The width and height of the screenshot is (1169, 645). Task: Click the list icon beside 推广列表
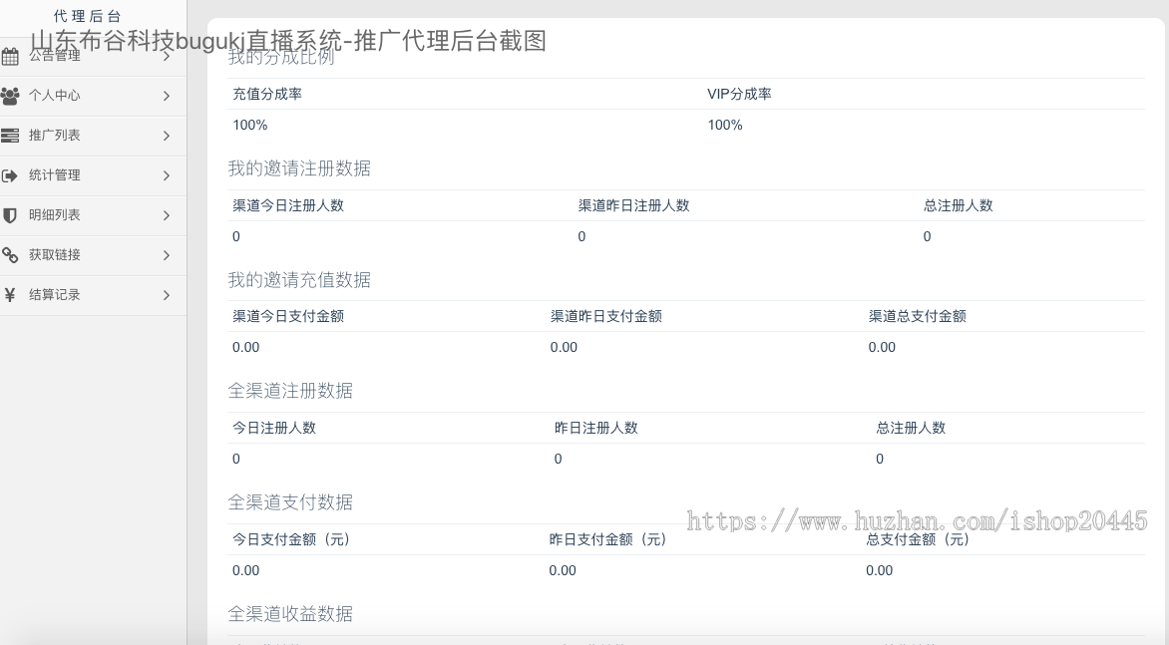(10, 136)
